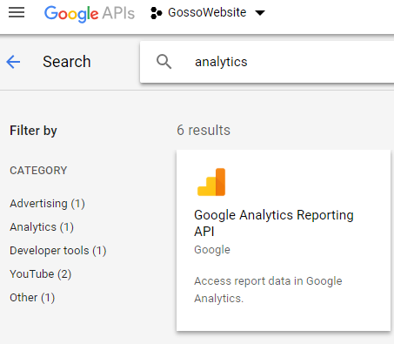The height and width of the screenshot is (344, 394).
Task: Filter results by Analytics category
Action: coord(42,227)
